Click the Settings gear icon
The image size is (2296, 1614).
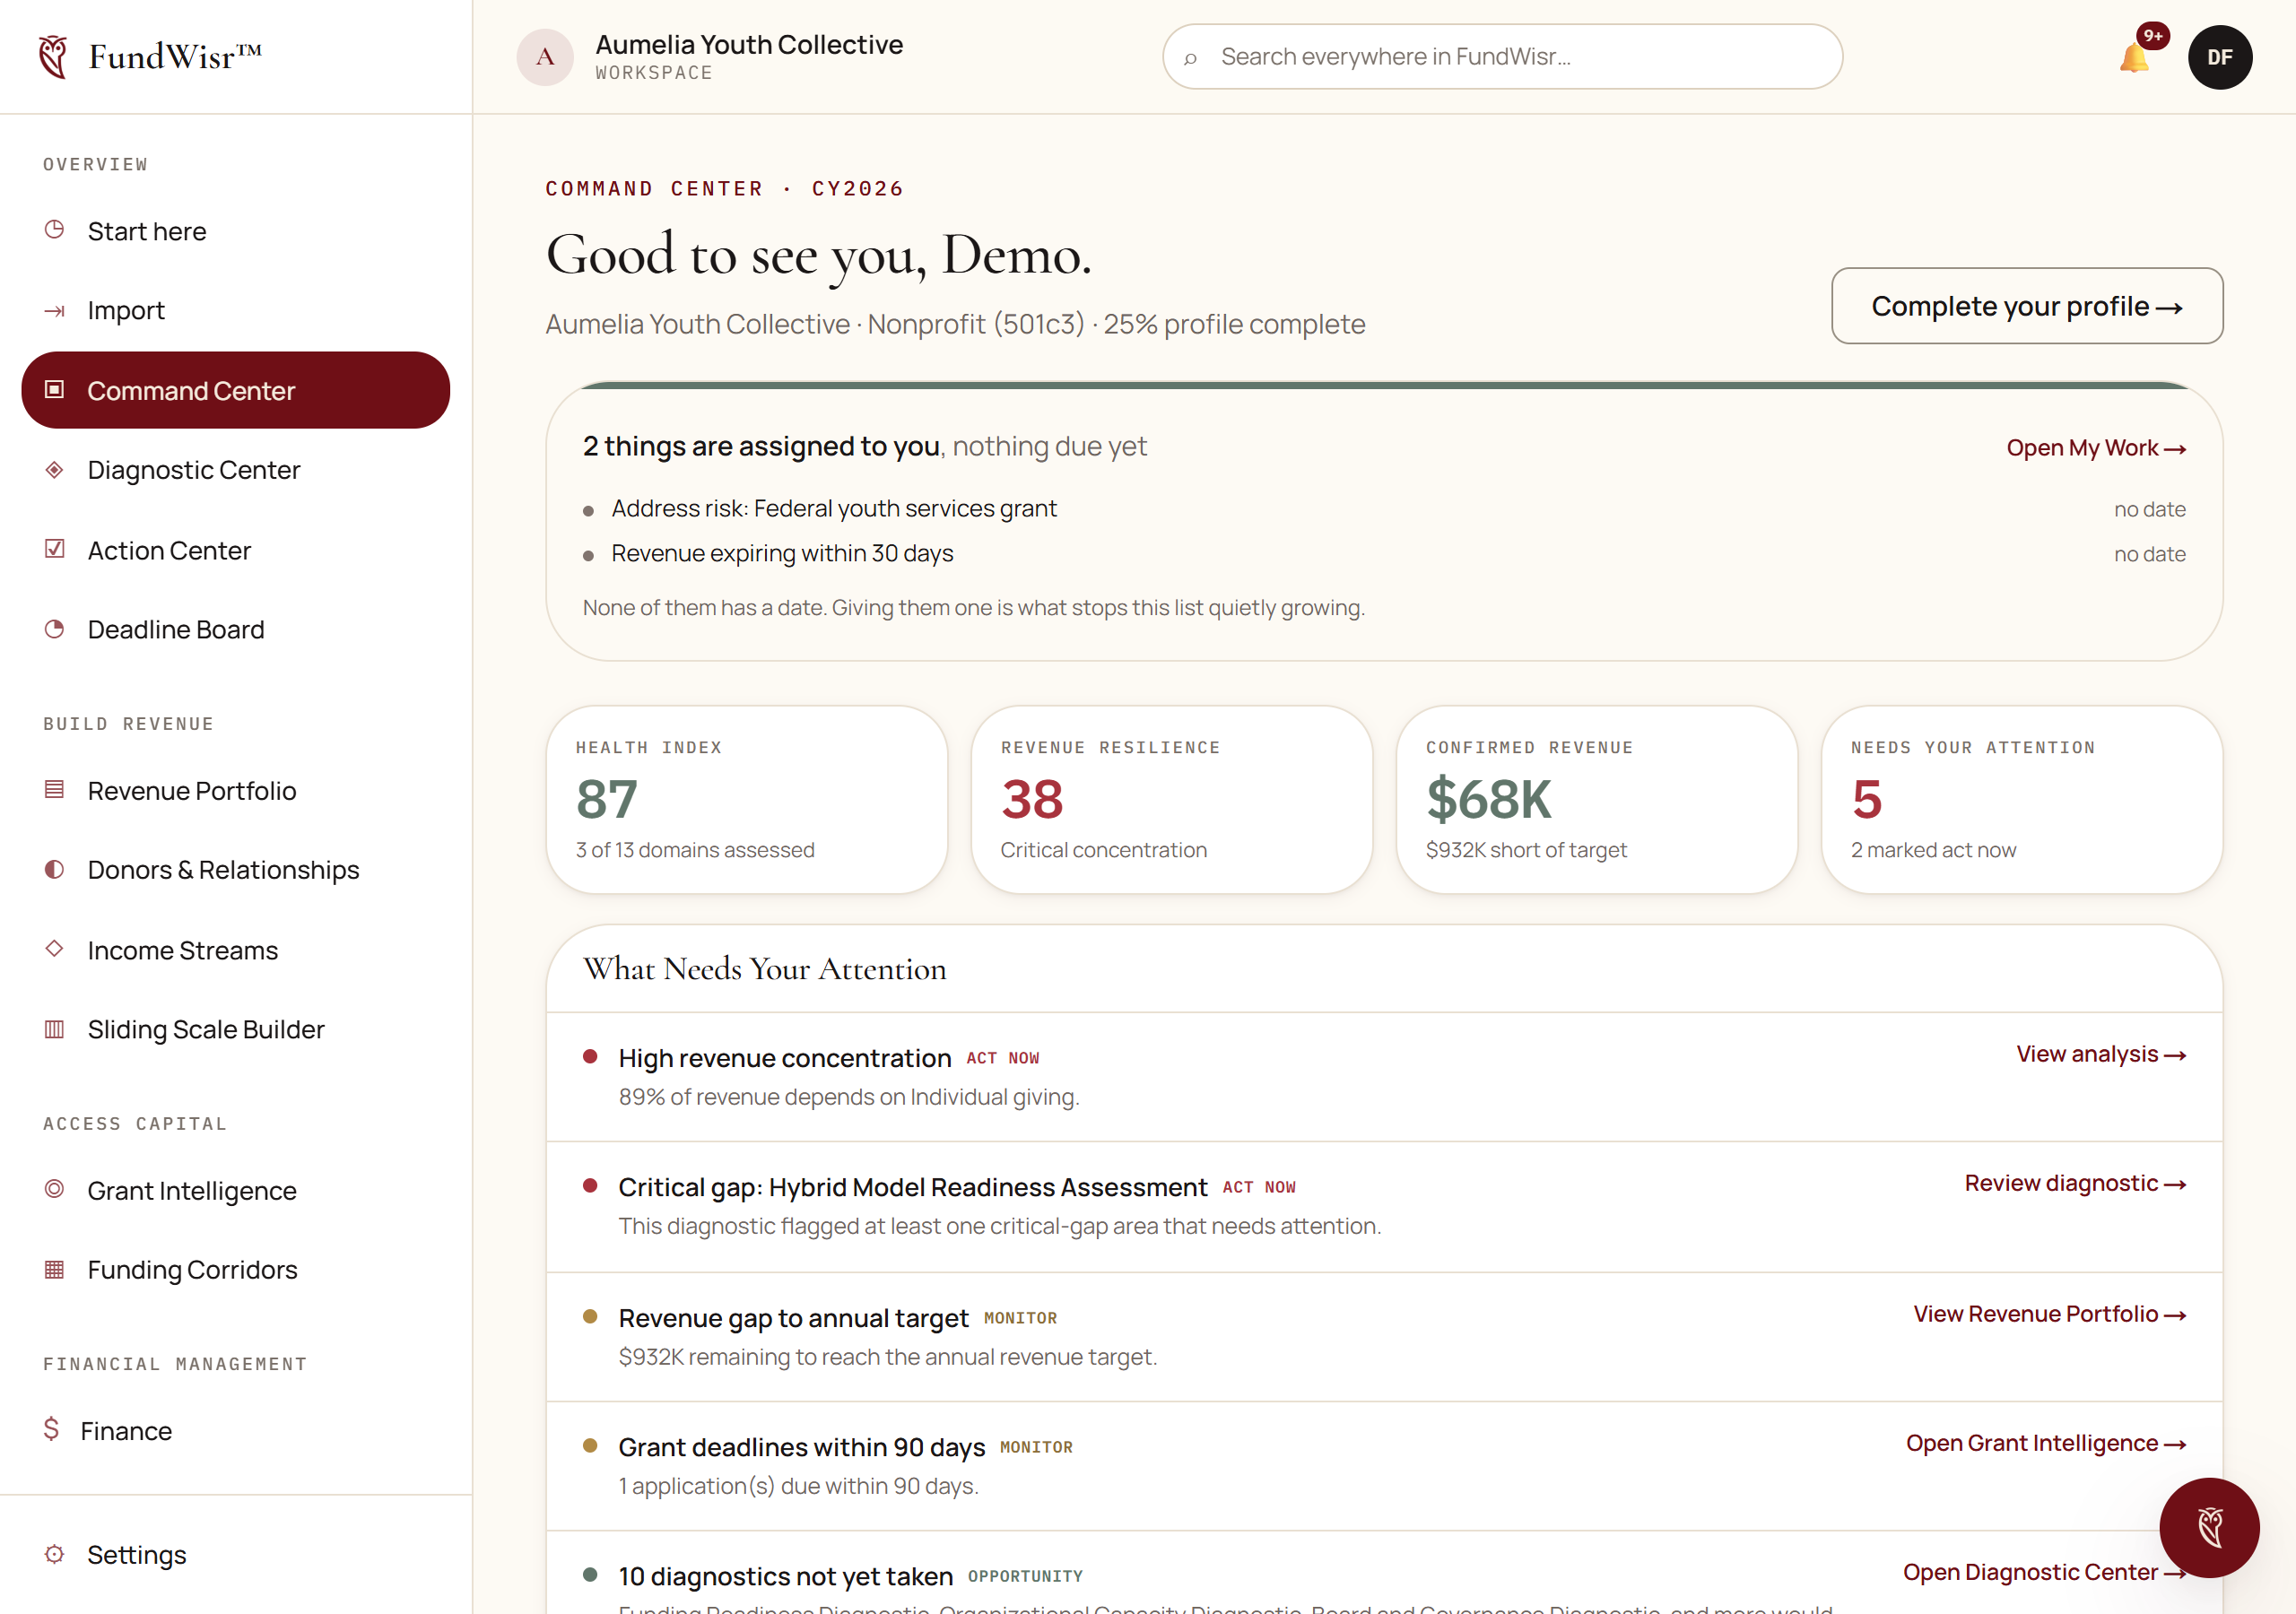coord(55,1554)
